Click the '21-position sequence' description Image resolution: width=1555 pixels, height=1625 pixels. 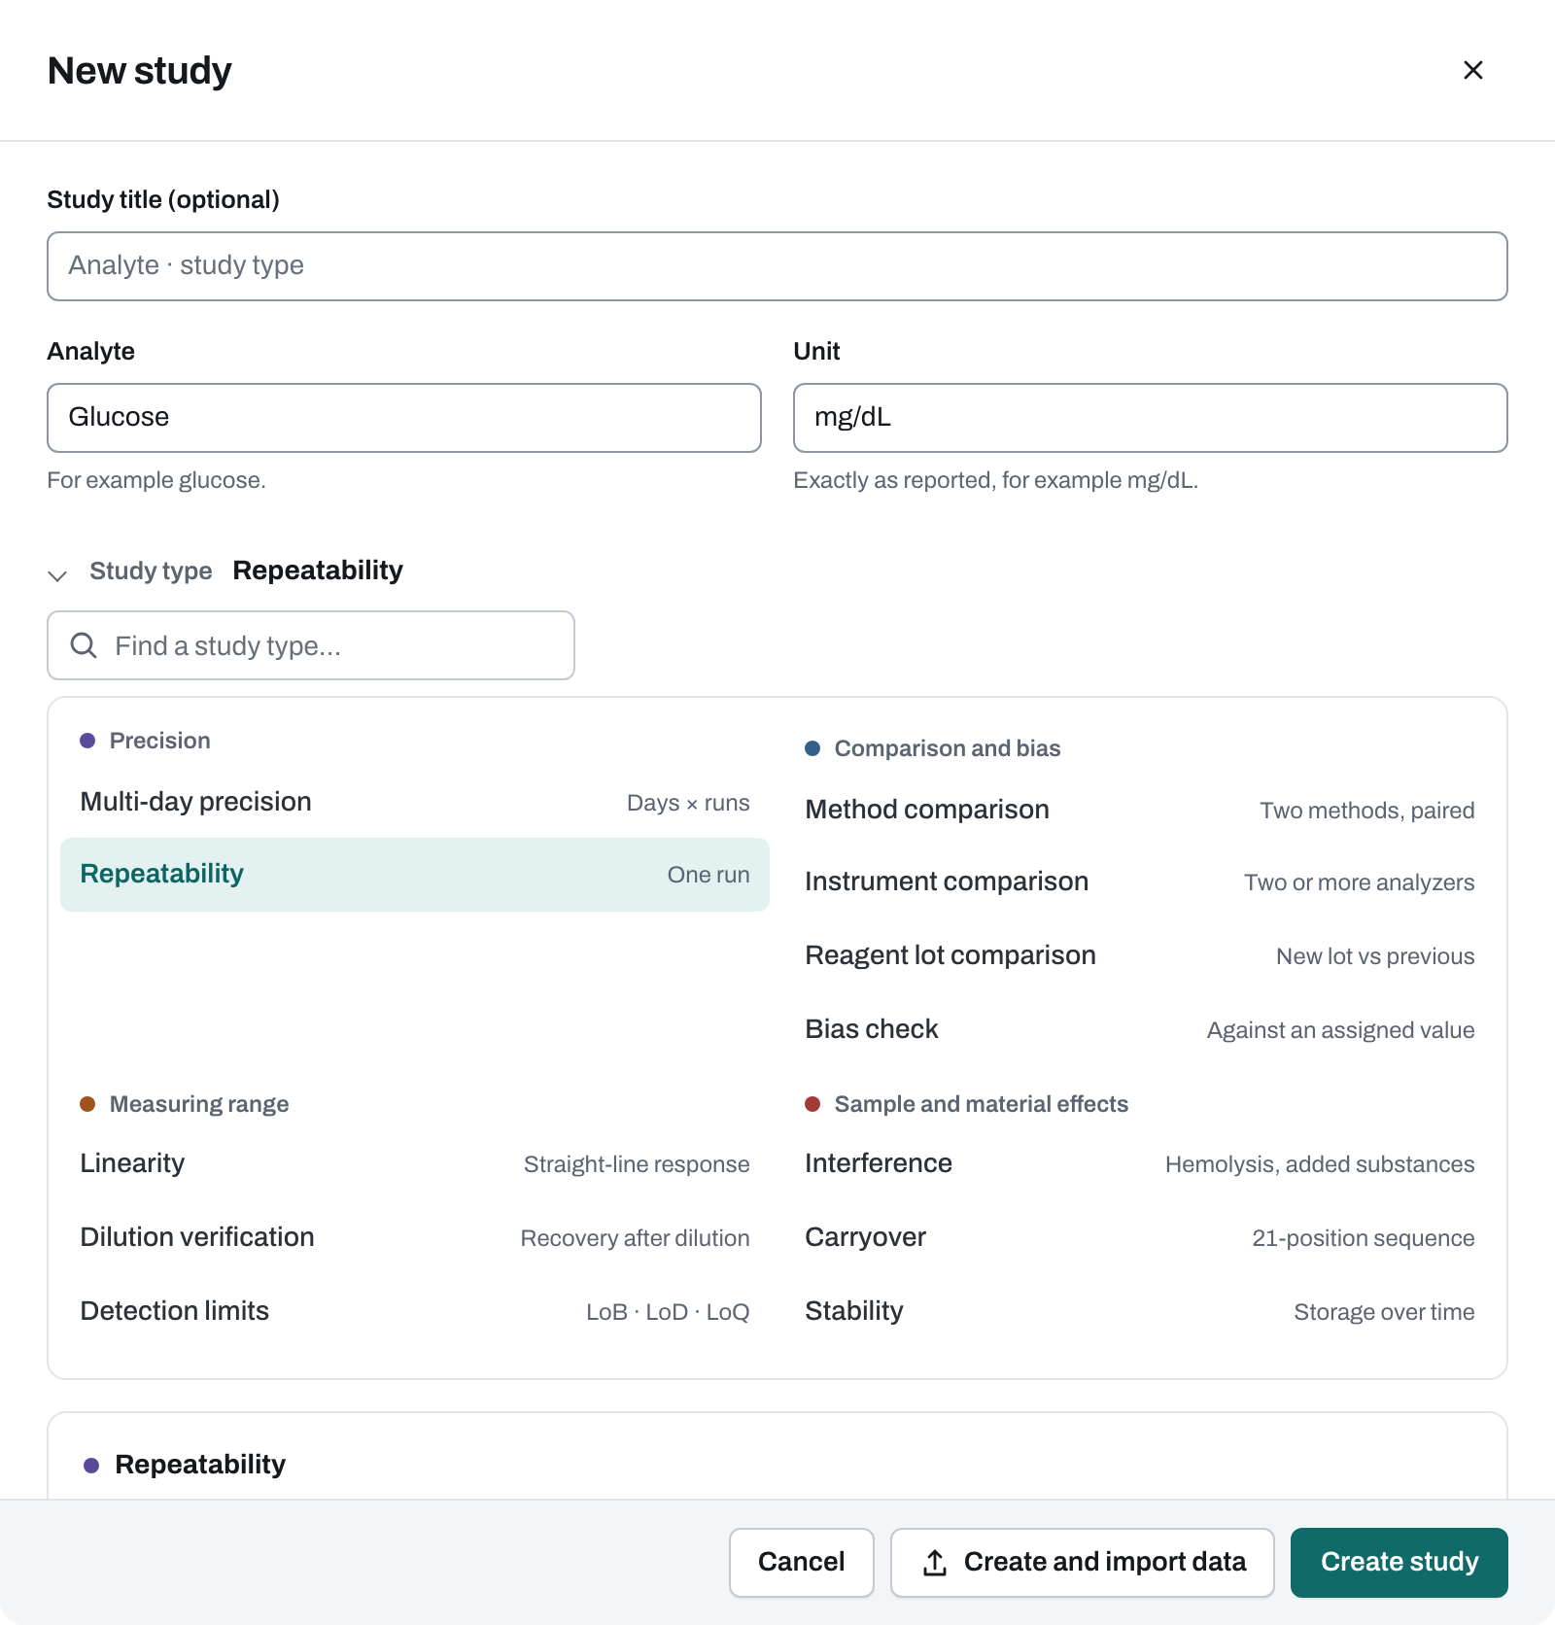1364,1238
